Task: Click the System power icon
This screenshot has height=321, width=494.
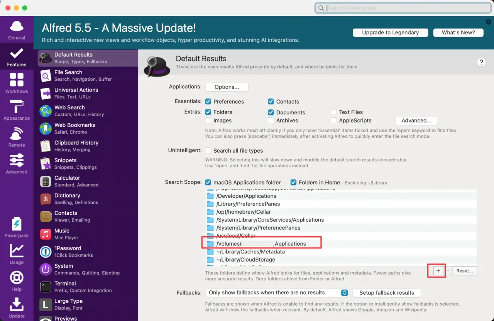Action: (x=46, y=269)
